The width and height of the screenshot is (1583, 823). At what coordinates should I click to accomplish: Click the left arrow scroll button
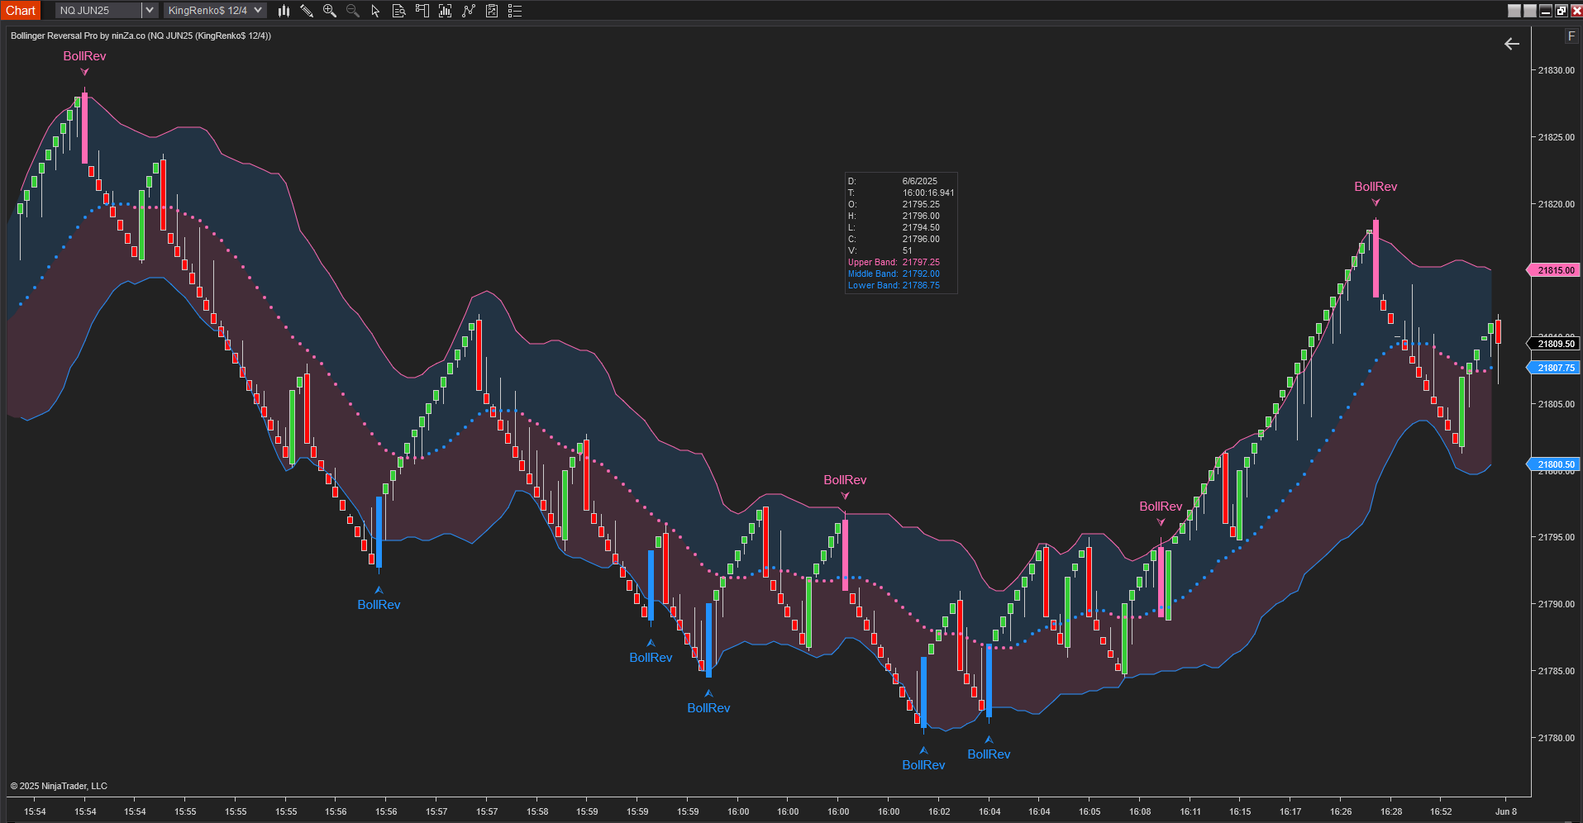click(x=1512, y=44)
